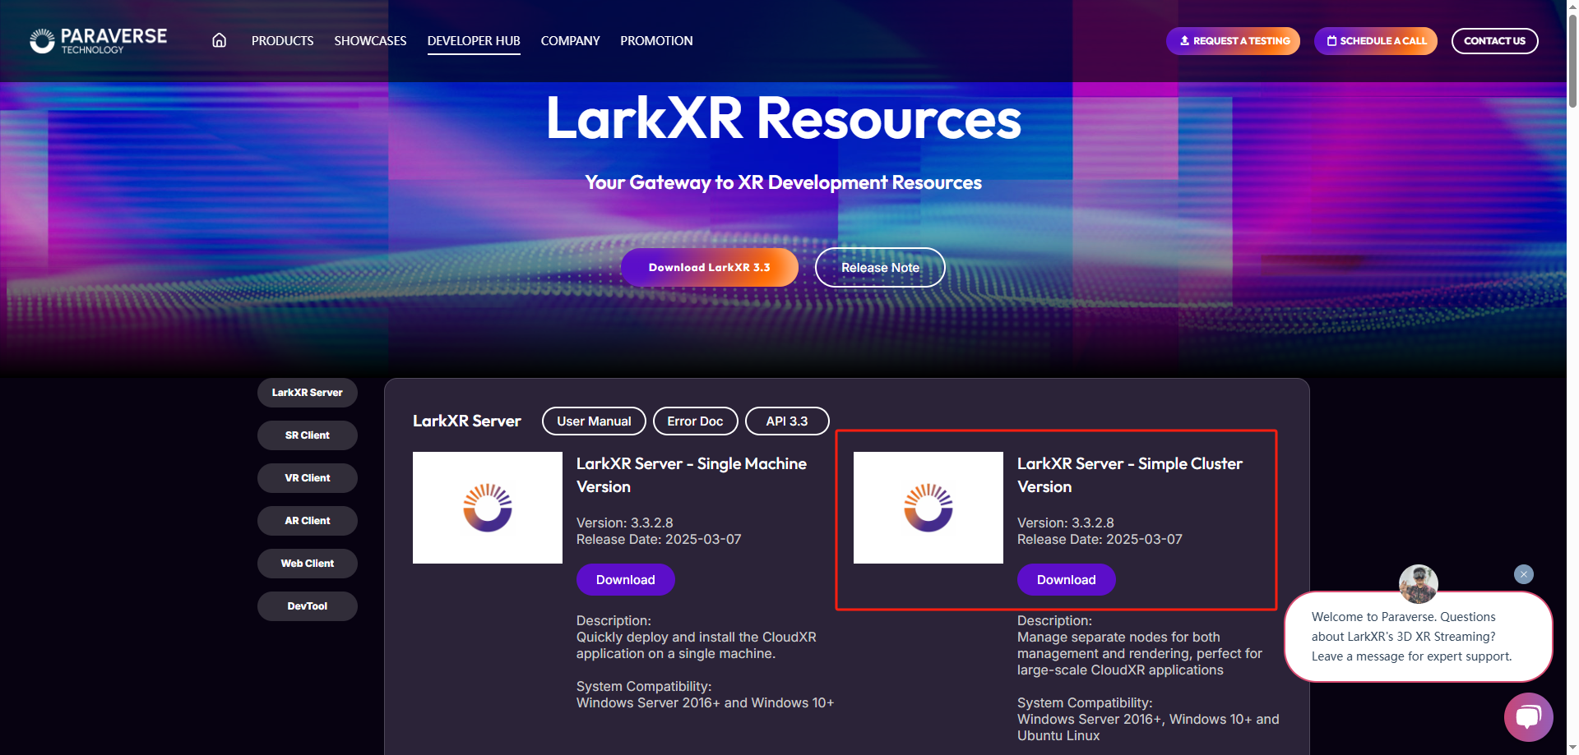Click the 'LarkXR Resources' heading

[783, 118]
